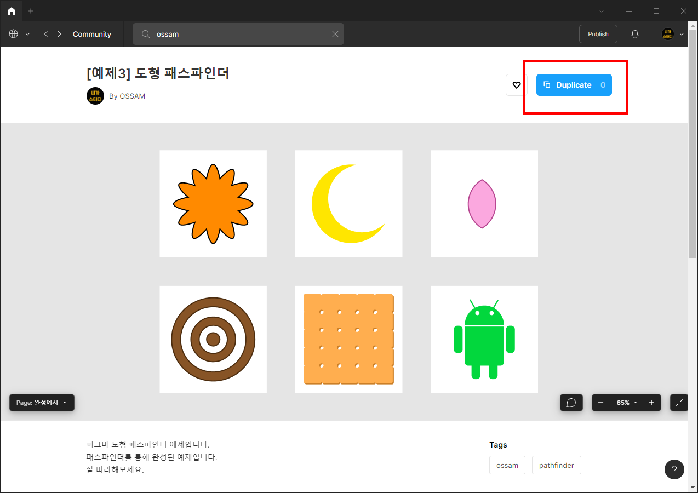Click the Tags heading
698x493 pixels.
tap(498, 445)
